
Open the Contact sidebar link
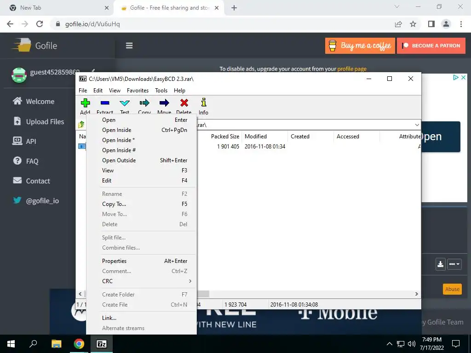click(x=32, y=181)
